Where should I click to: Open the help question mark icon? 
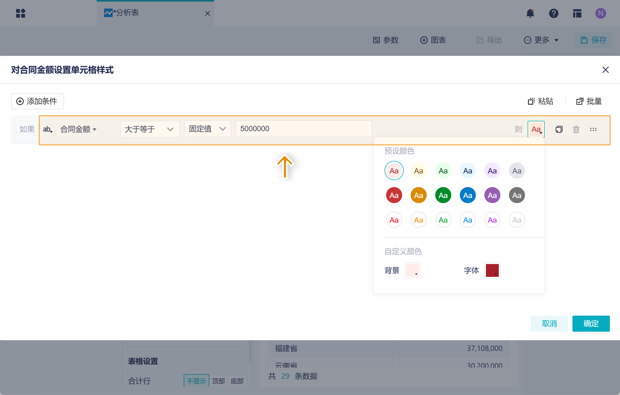tap(554, 13)
